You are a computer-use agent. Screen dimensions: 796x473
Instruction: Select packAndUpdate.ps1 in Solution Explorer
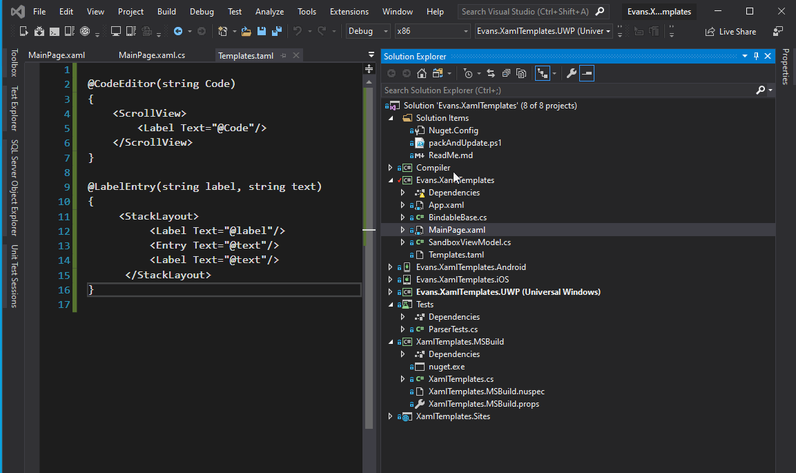[465, 143]
